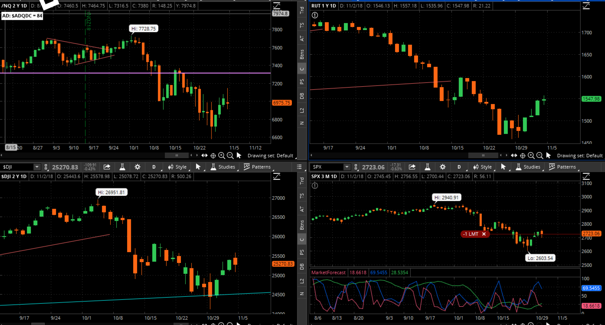Image resolution: width=605 pixels, height=325 pixels.
Task: Zoom in on the RUT chart
Action: coord(531,156)
